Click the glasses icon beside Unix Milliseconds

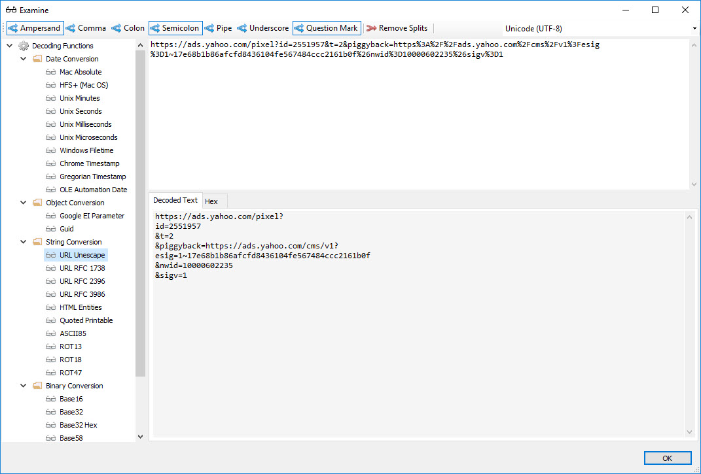pos(51,124)
